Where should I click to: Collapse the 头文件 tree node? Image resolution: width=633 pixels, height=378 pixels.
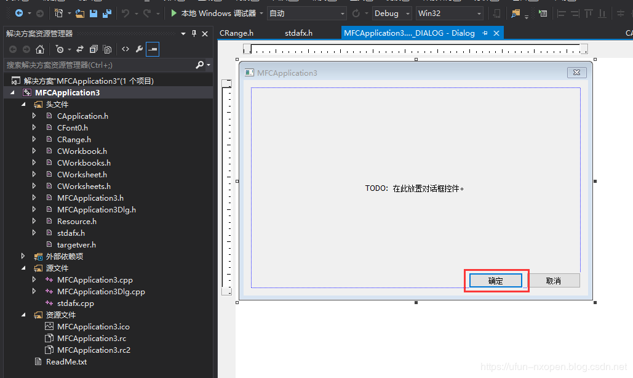pos(24,104)
